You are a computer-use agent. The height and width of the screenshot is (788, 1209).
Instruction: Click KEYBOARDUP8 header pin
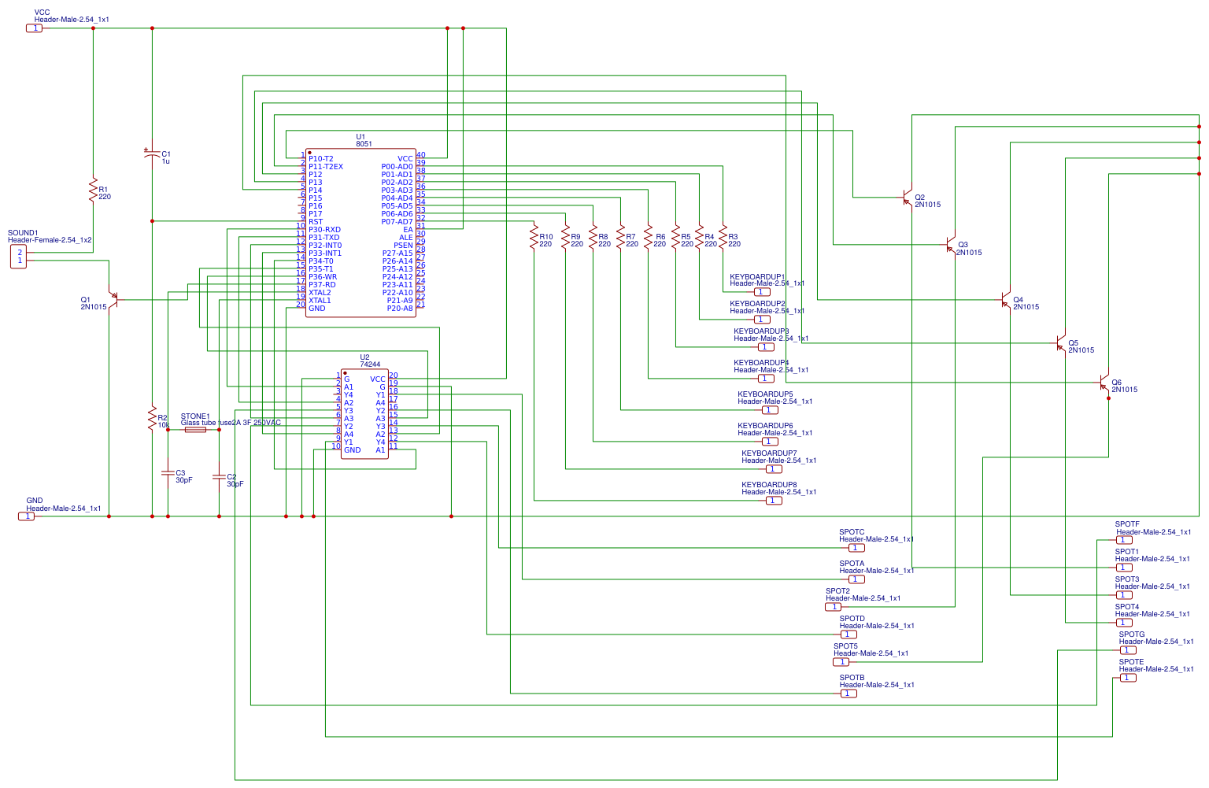[774, 501]
